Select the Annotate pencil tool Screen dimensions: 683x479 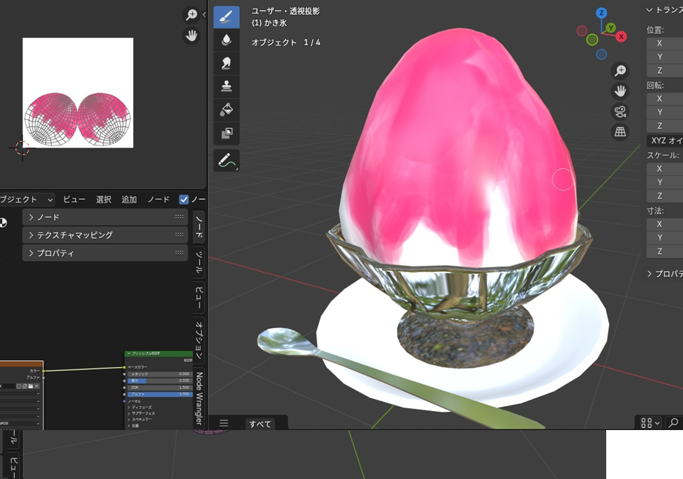coord(226,160)
